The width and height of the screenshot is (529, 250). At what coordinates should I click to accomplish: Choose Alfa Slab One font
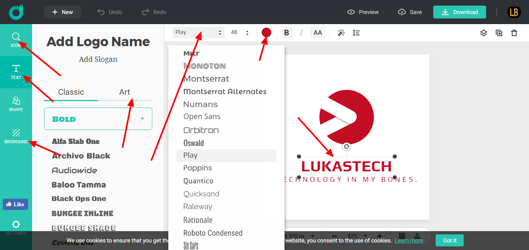76,141
